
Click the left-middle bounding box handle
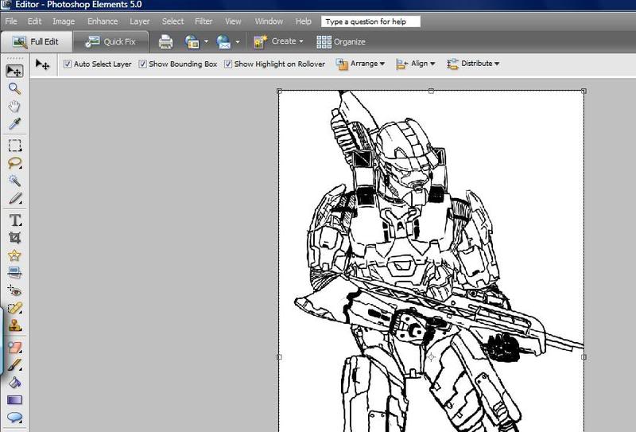[279, 357]
